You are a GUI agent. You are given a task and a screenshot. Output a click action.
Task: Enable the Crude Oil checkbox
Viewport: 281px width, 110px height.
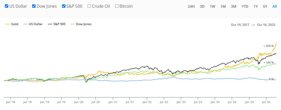point(89,6)
